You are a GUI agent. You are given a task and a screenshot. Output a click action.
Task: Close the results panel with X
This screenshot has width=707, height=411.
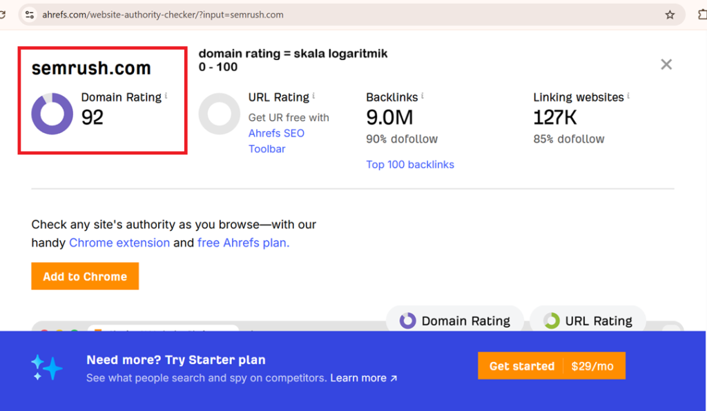(x=666, y=64)
